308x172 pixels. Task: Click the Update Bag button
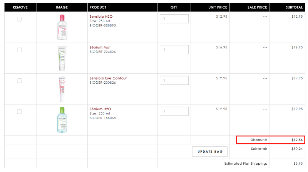210,152
